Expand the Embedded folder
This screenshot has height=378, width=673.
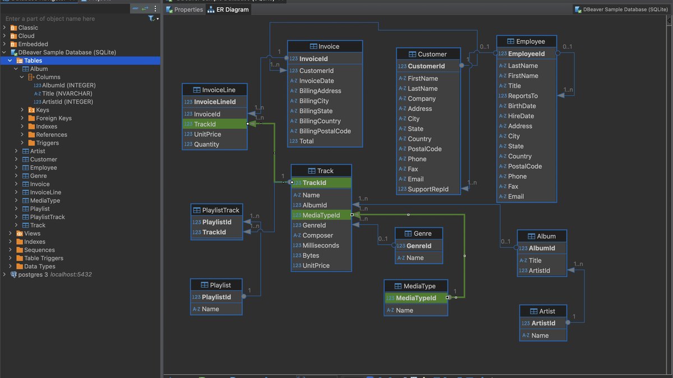coord(4,44)
